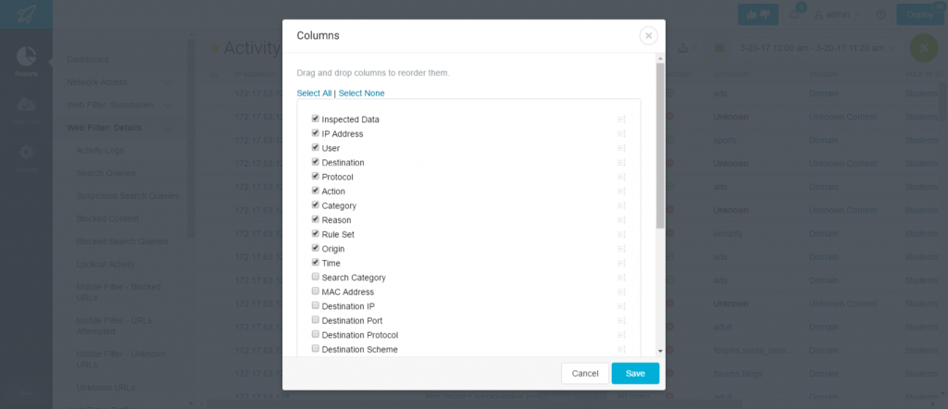Open the notifications bell icon

tap(794, 15)
